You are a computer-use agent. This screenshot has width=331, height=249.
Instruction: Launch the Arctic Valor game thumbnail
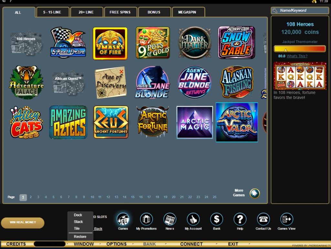click(x=237, y=122)
